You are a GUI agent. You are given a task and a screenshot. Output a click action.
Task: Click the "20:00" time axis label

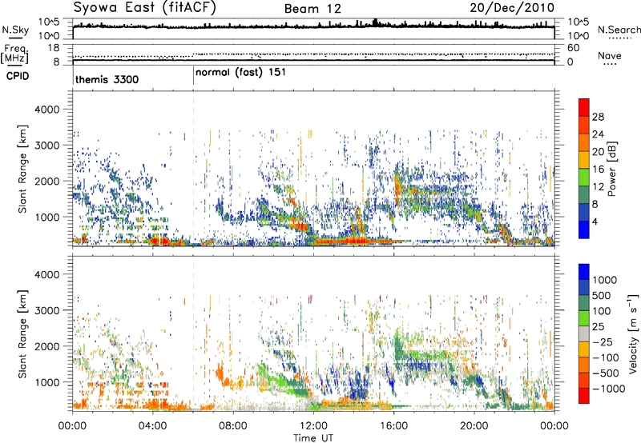[x=474, y=426]
